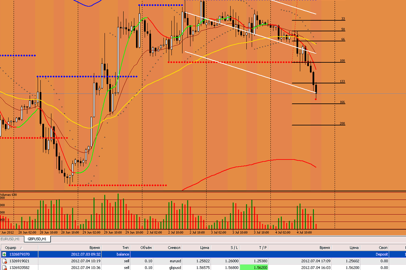
Task: Click the sell type cell in eurusd row
Action: [127, 261]
